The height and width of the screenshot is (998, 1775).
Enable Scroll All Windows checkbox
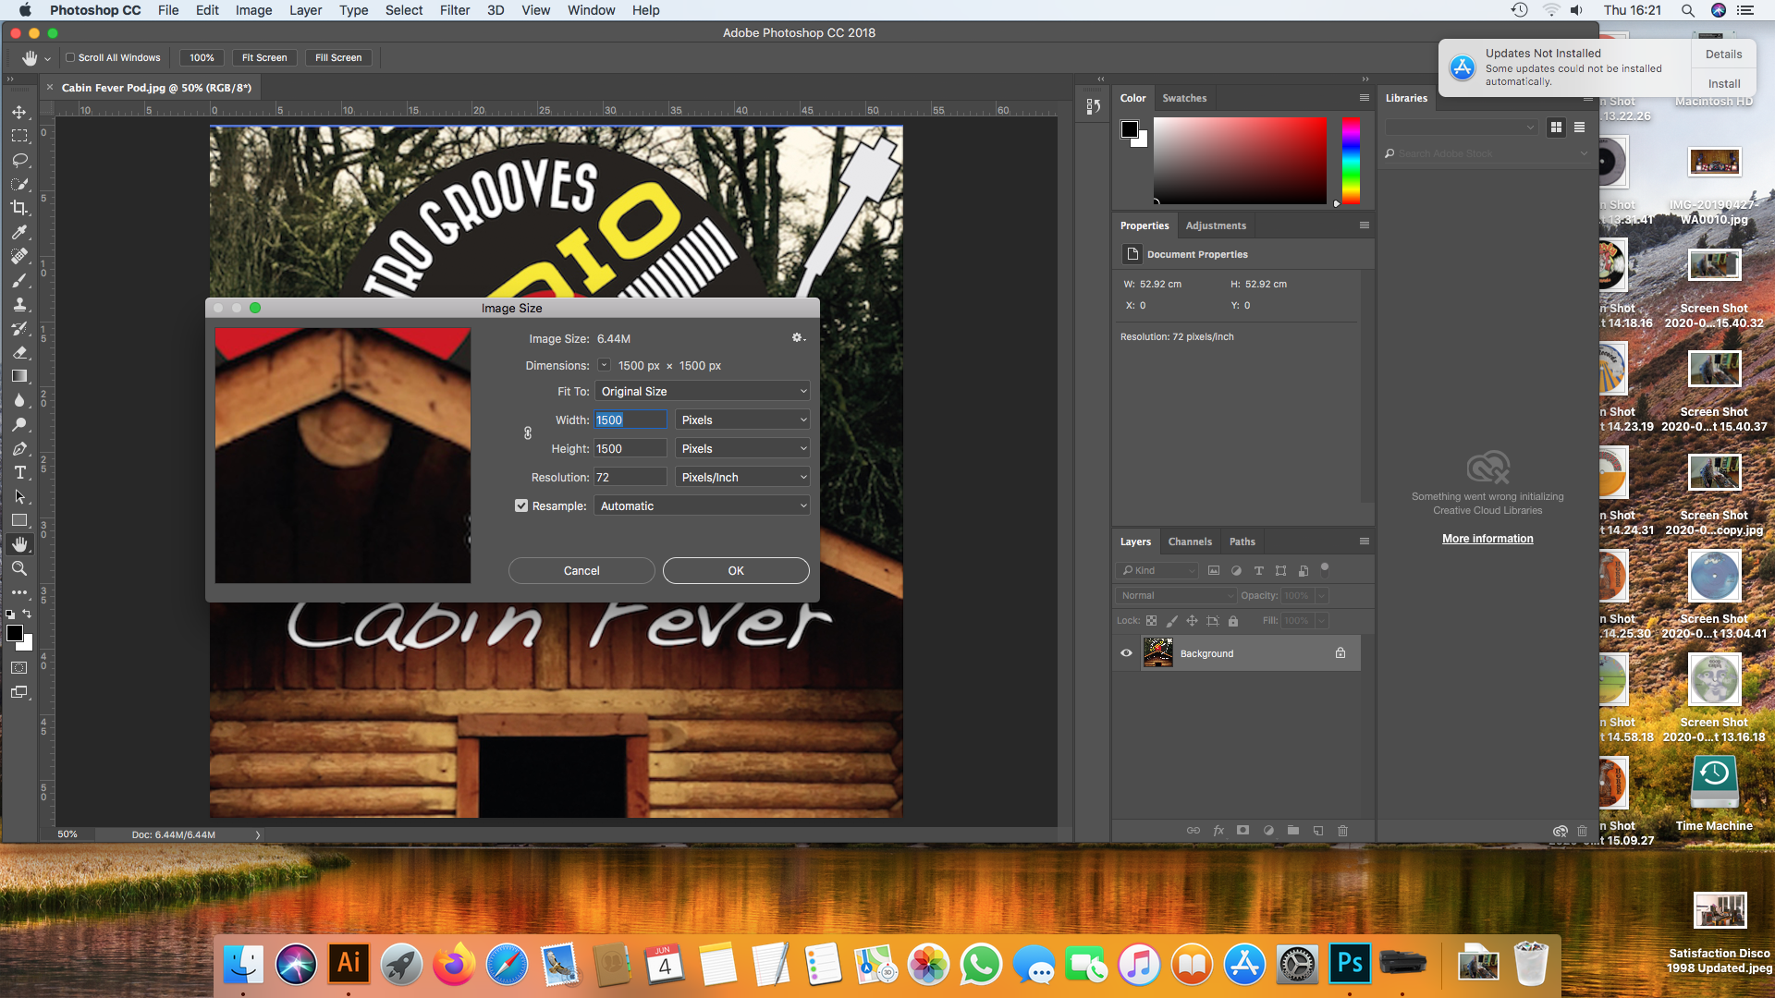coord(70,57)
